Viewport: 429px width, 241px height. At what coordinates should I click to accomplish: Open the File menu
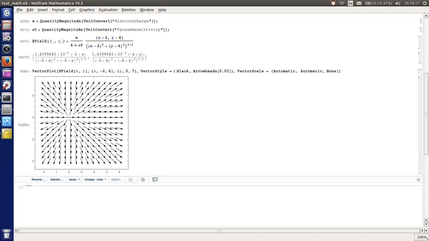pos(20,10)
